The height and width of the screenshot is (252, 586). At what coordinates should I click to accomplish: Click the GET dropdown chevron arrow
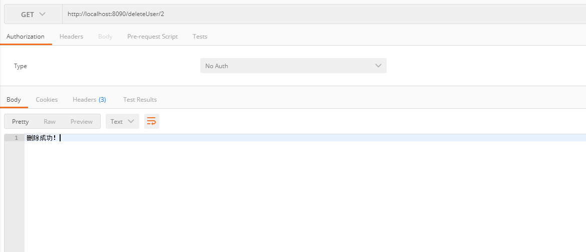tap(42, 14)
